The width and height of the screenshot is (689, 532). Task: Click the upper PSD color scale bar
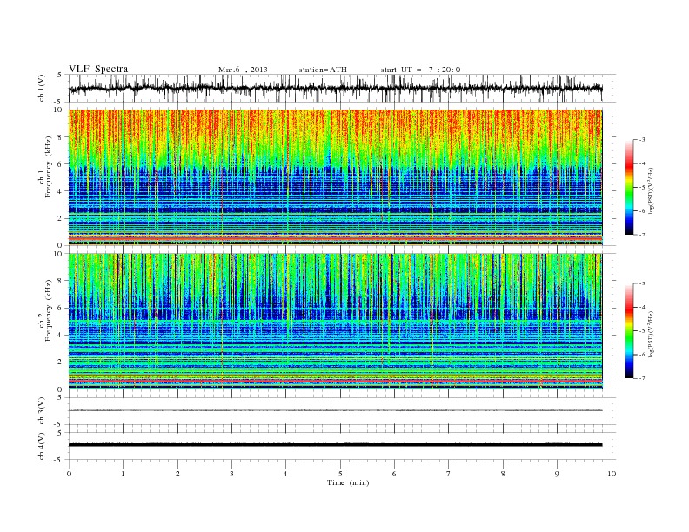(x=630, y=187)
